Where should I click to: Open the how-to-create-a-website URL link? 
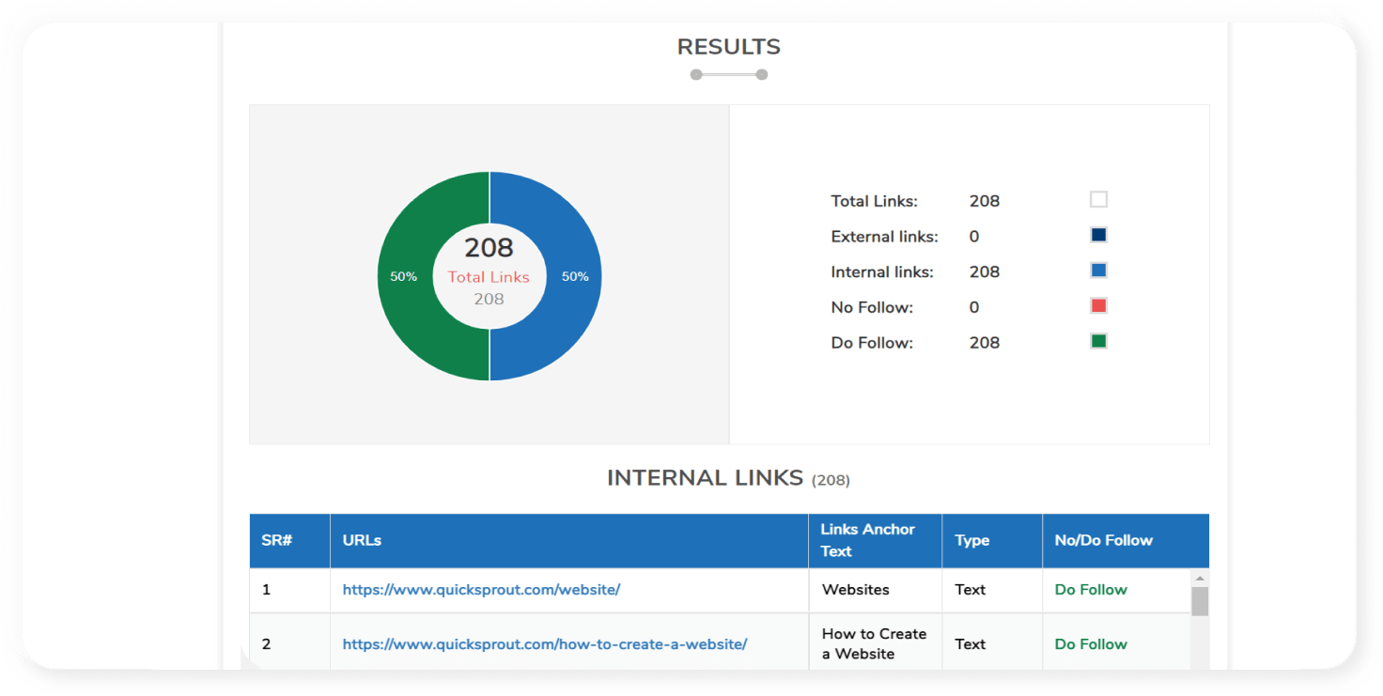point(545,644)
